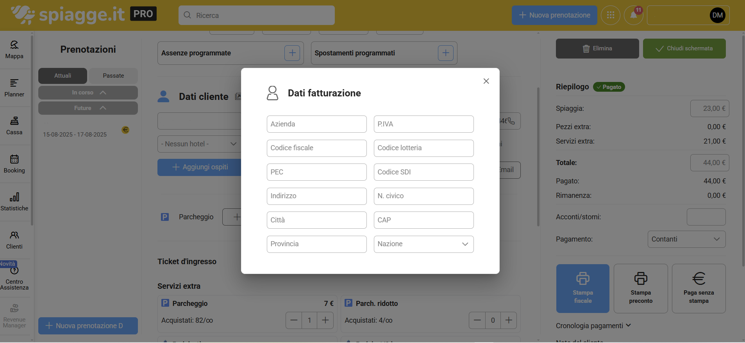
Task: Open the apps grid menu
Action: (611, 15)
